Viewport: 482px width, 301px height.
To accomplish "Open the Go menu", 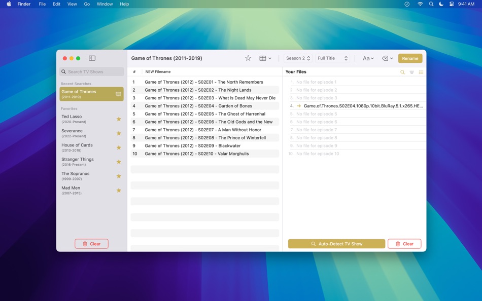I will coord(87,4).
